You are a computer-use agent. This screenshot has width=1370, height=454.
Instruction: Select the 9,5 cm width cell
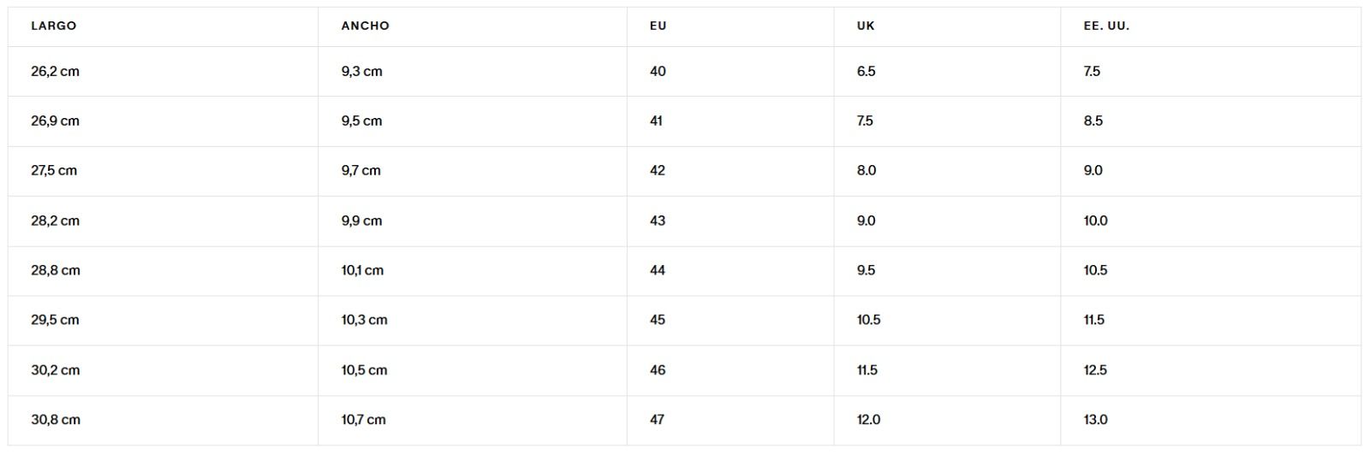(x=361, y=121)
